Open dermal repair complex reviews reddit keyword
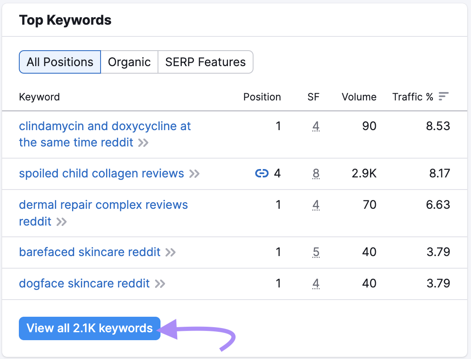This screenshot has height=359, width=471. (x=104, y=213)
